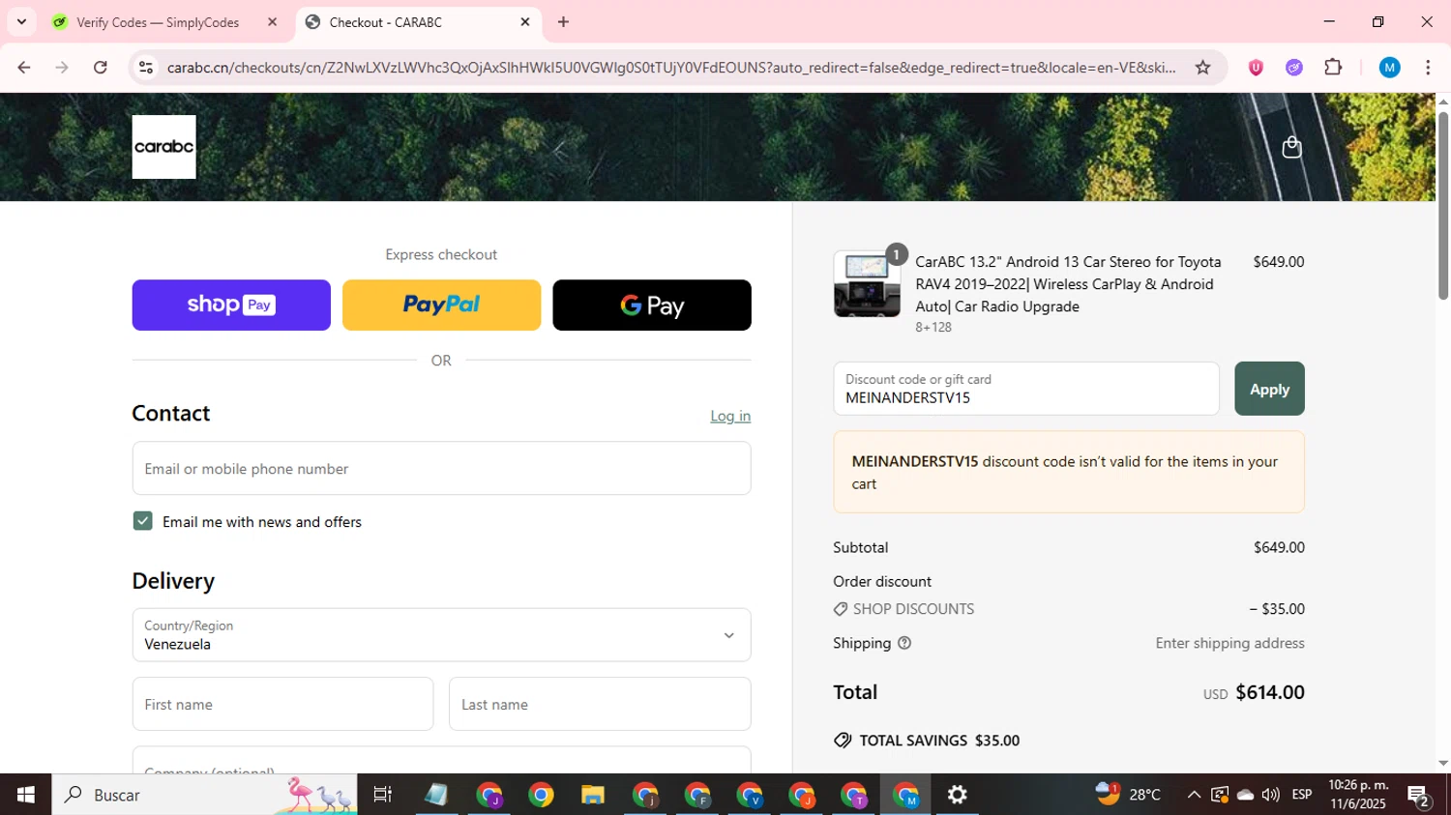Uncheck Email me with news and offers
The height and width of the screenshot is (815, 1451).
[143, 521]
